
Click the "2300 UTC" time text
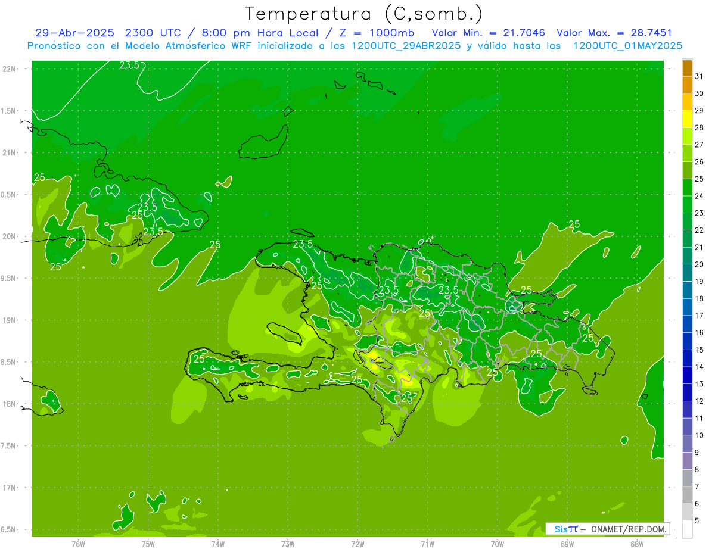point(154,33)
